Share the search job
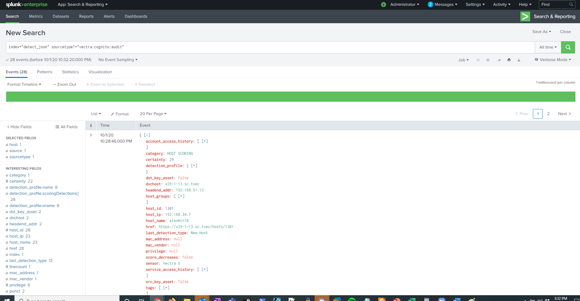 (499, 60)
